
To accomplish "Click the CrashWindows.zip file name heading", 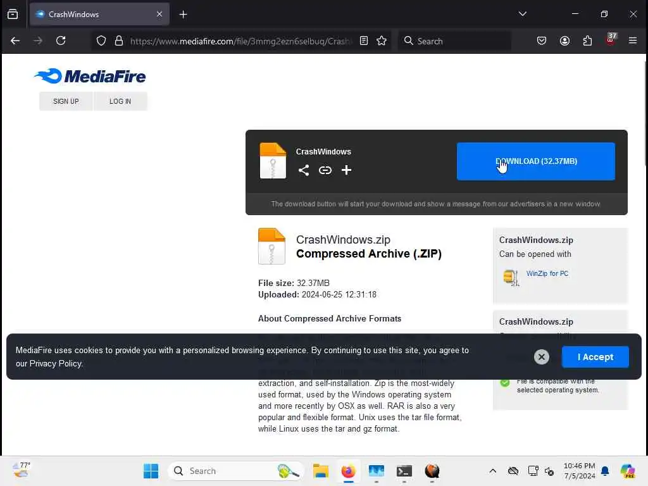I will click(x=343, y=240).
